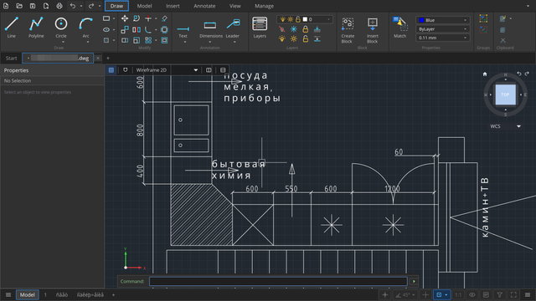Open the polar angle 45° dropdown
Screen dimensions: 536x301
(413, 295)
